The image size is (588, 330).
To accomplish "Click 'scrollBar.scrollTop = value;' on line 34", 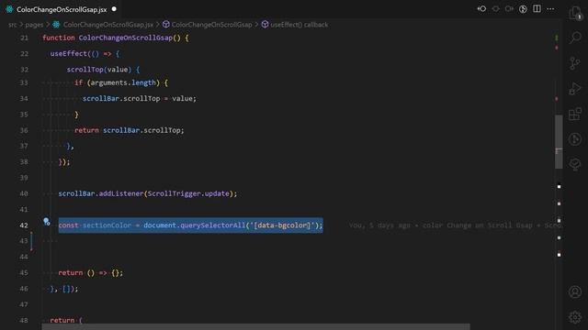I will click(x=140, y=98).
